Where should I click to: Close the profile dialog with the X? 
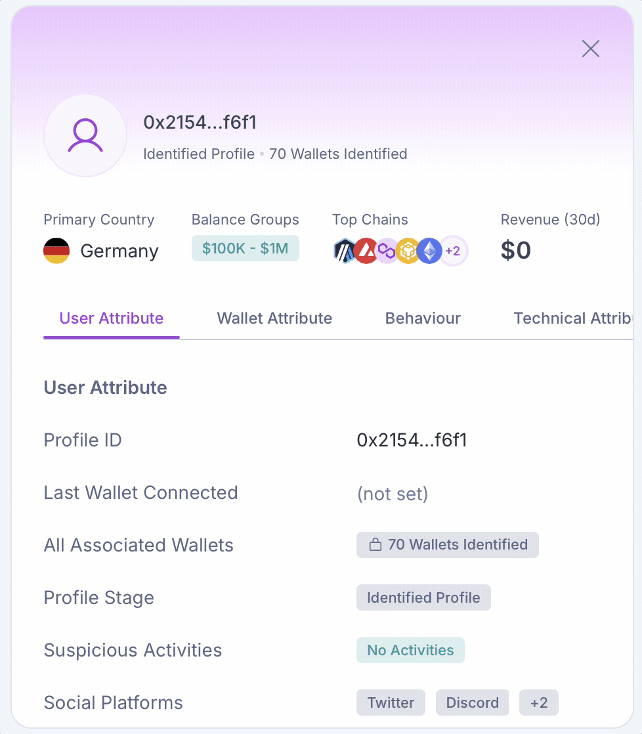590,49
